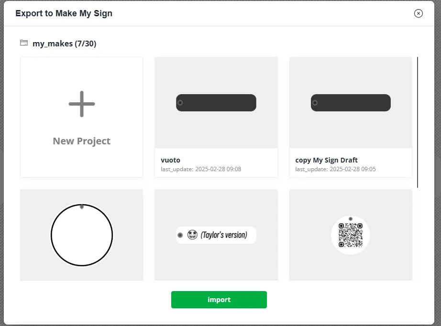Choose the round white circle sign project

pyautogui.click(x=82, y=235)
